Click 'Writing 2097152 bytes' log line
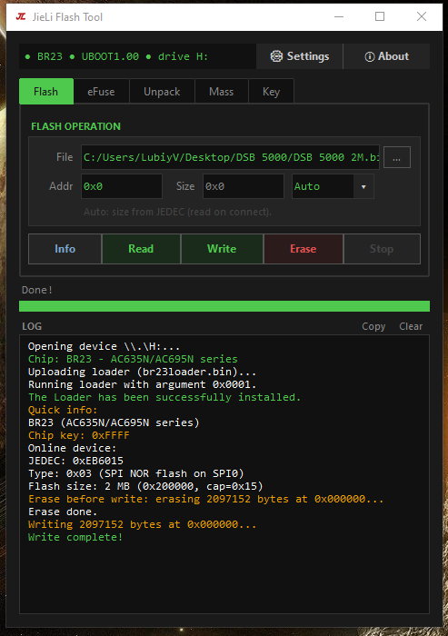 142,524
